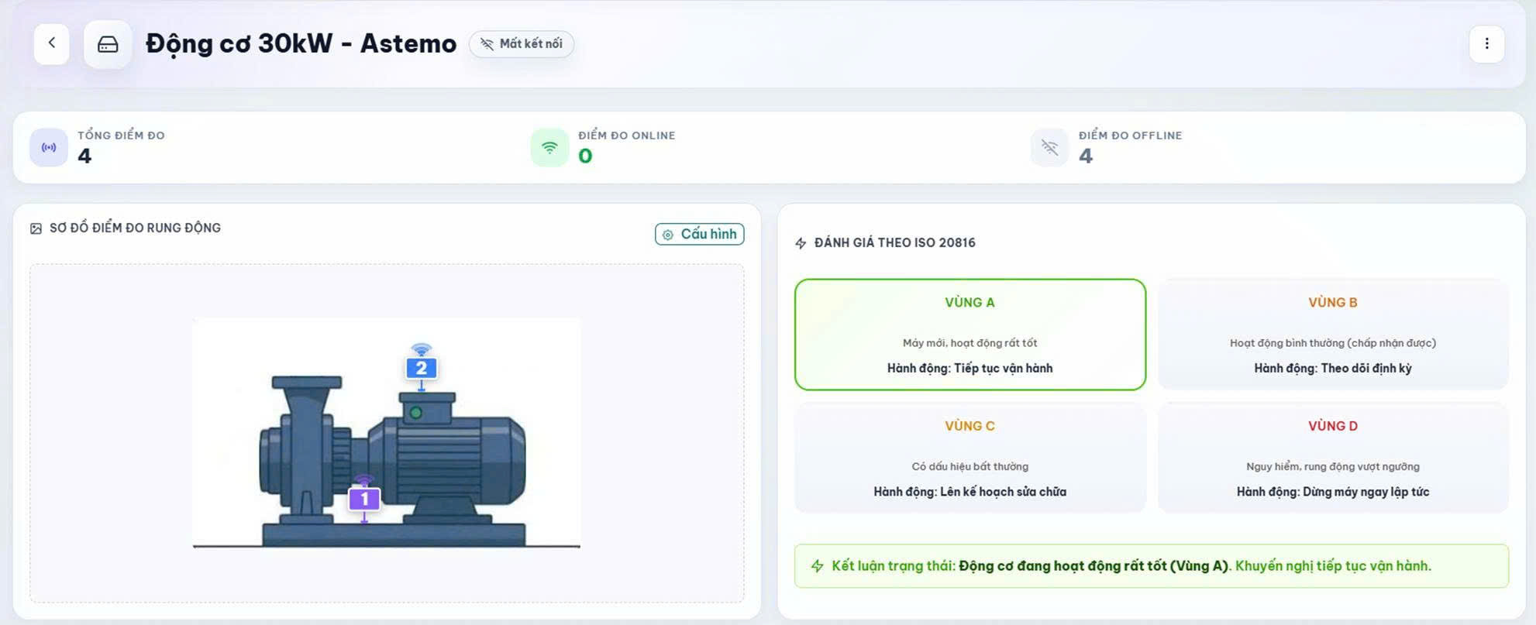
Task: Select the Vùng C zone card
Action: (x=969, y=458)
